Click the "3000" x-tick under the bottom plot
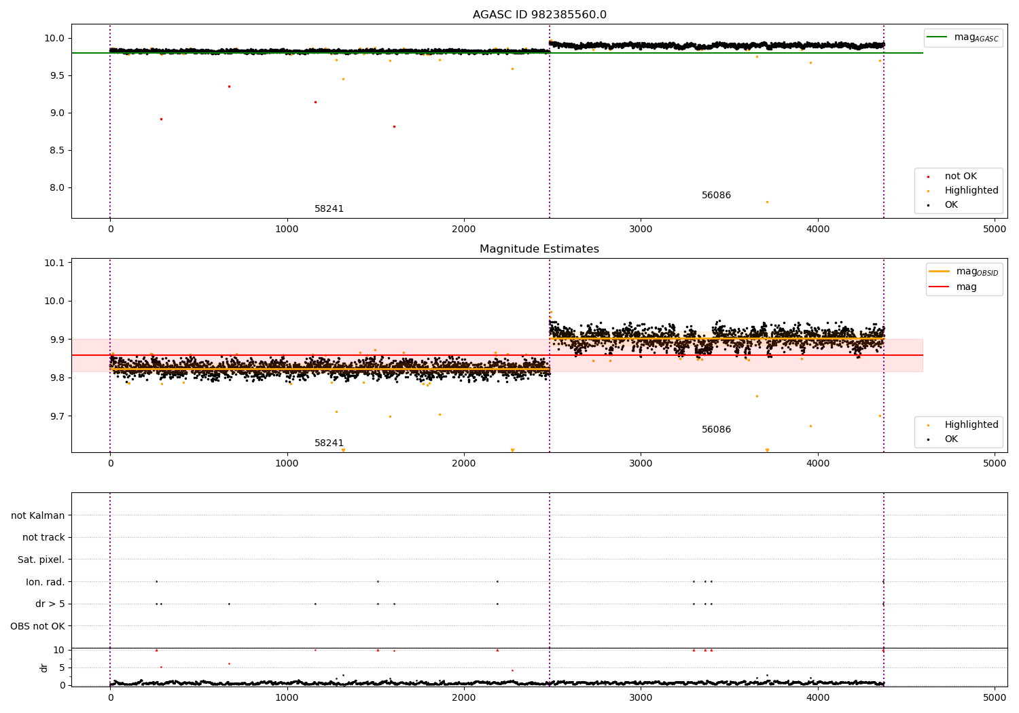1019x713 pixels. coord(641,697)
